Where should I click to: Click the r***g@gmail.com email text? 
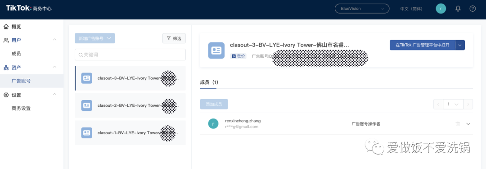[x=242, y=127]
